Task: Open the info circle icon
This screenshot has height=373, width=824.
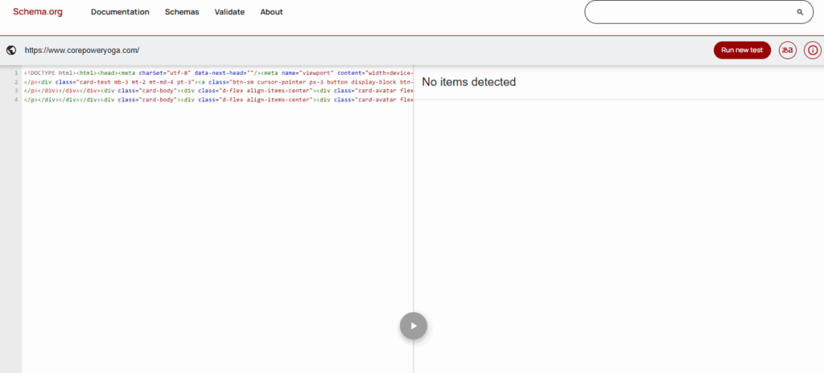Action: click(x=813, y=51)
